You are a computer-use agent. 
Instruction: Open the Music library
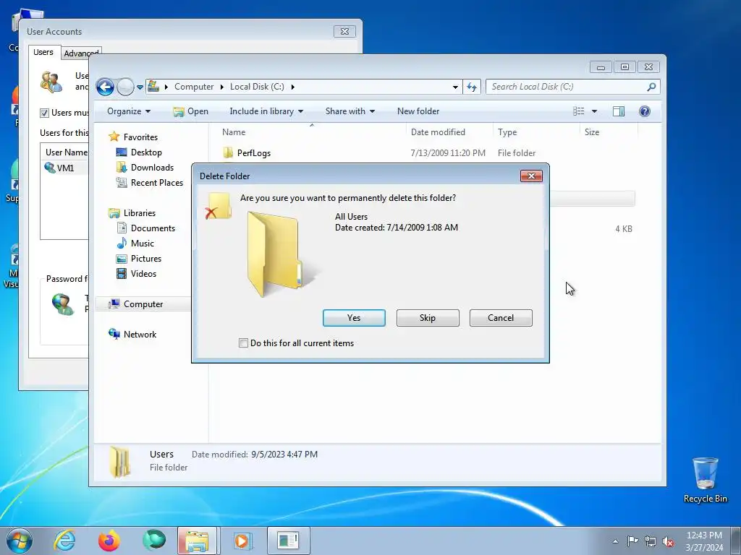click(143, 243)
